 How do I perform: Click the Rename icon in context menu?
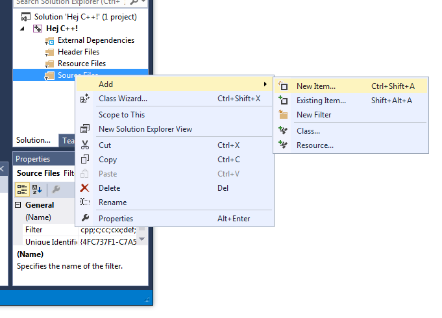click(85, 202)
